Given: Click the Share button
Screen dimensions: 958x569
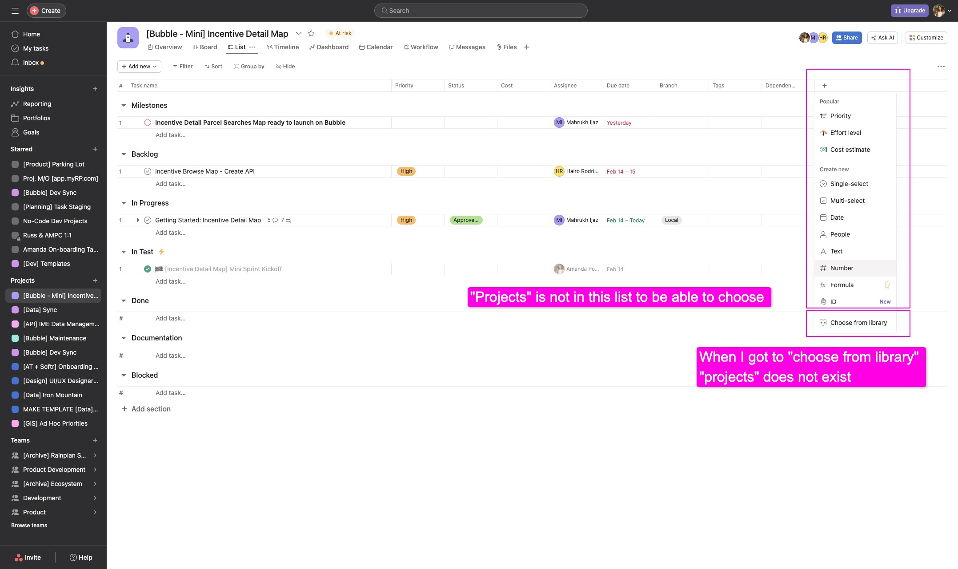Looking at the screenshot, I should coord(847,38).
